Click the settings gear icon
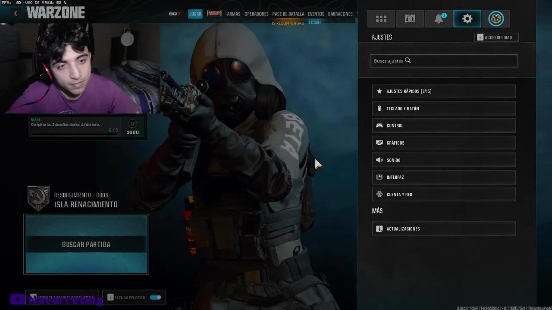The height and width of the screenshot is (310, 552). click(x=467, y=19)
